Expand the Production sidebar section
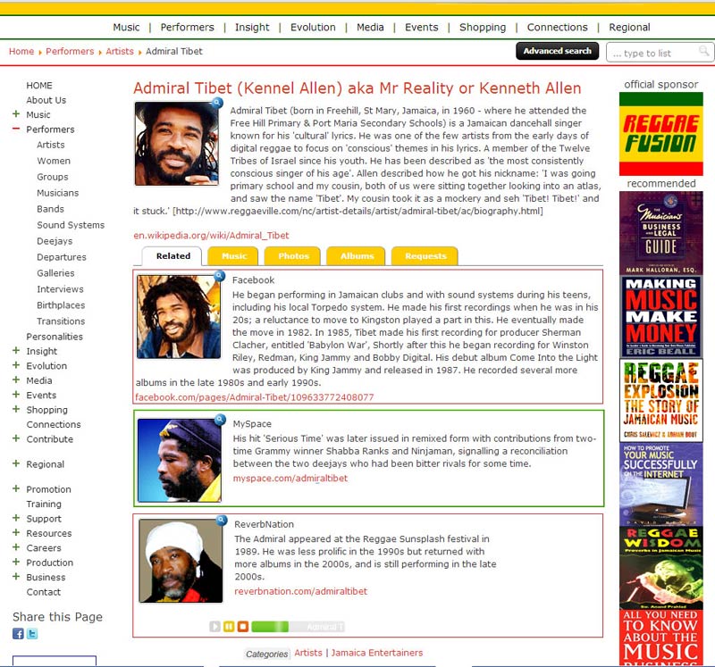 [16, 562]
